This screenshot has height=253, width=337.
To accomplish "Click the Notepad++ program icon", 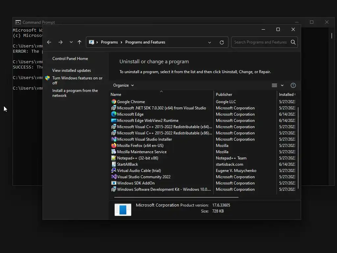I will [x=114, y=158].
